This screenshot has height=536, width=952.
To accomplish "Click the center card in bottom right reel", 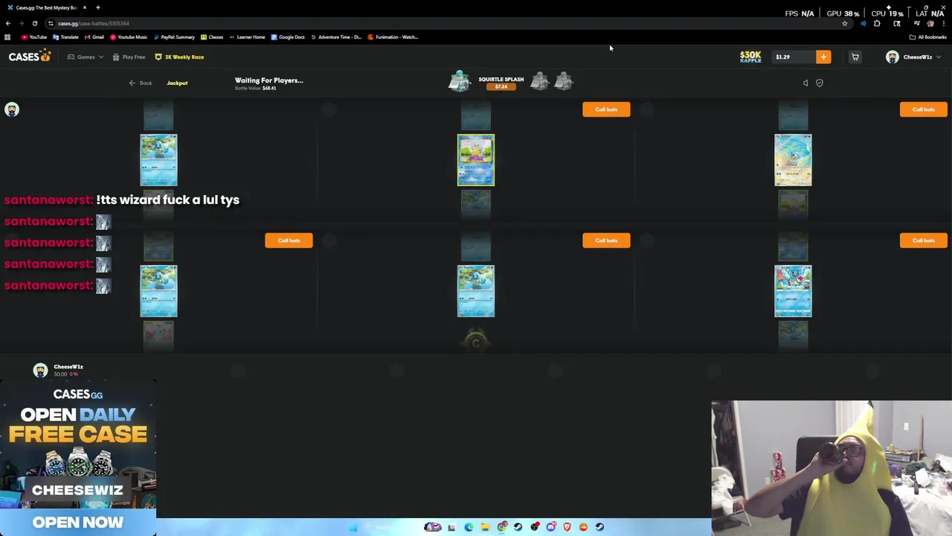I will pos(793,291).
